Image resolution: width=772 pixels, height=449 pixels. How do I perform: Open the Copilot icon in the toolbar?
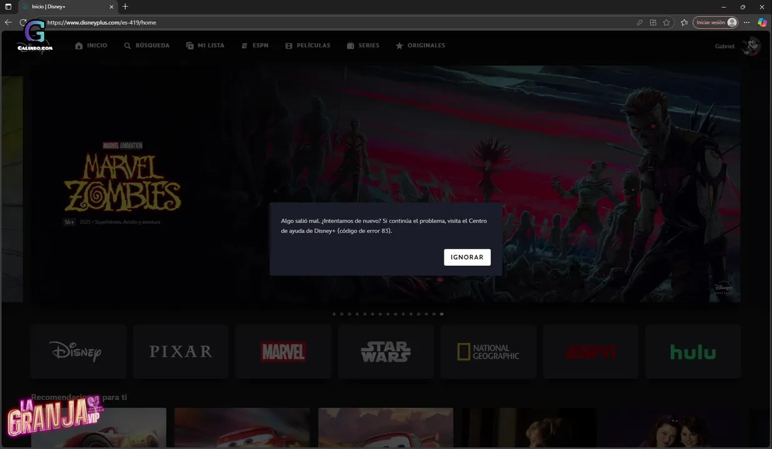762,22
